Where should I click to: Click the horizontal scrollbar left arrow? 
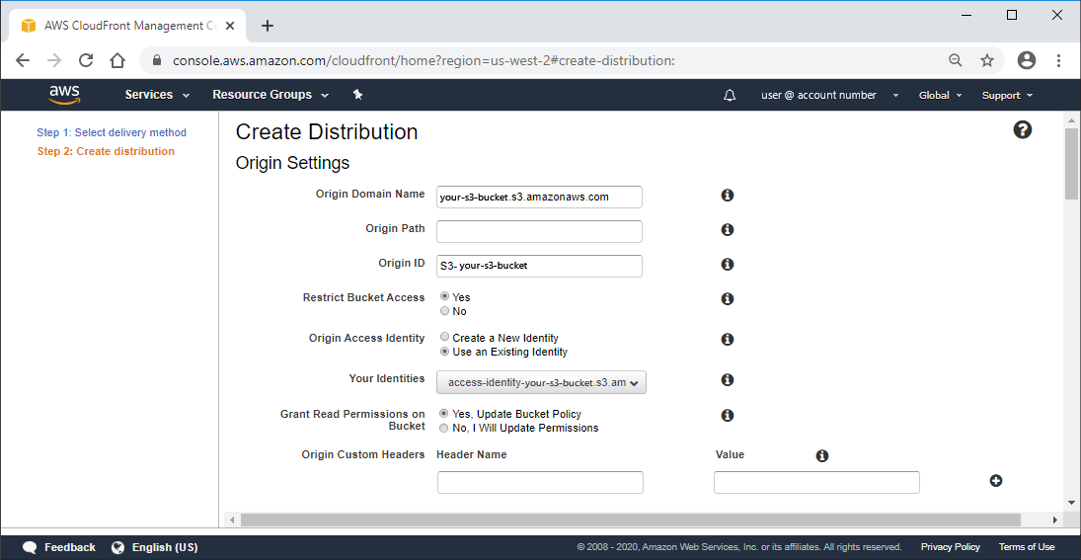[232, 520]
